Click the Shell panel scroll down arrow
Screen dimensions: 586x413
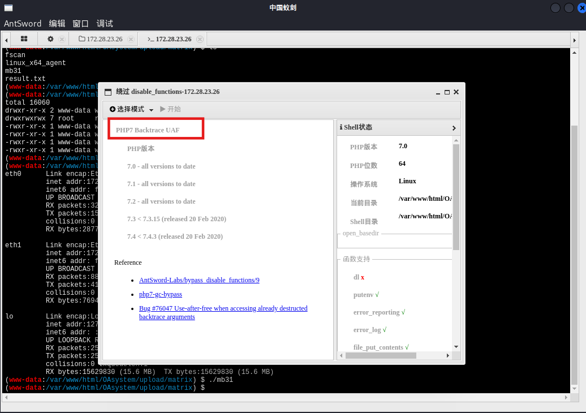point(456,347)
